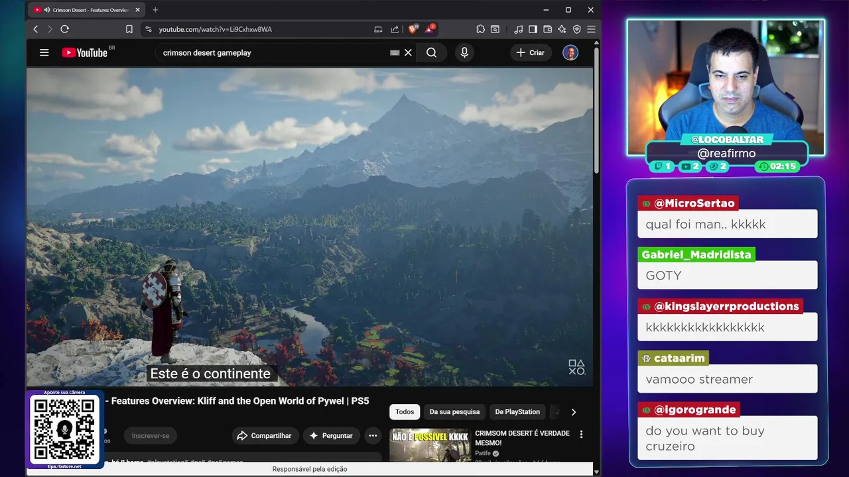Go forward in the browser
Screen dimensions: 849x477
[50, 29]
